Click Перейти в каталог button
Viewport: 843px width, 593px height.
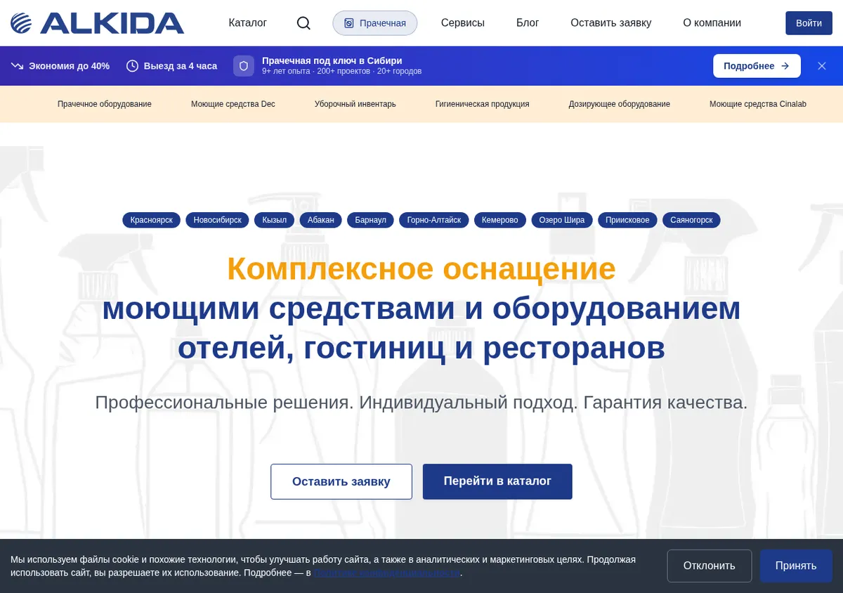[497, 481]
